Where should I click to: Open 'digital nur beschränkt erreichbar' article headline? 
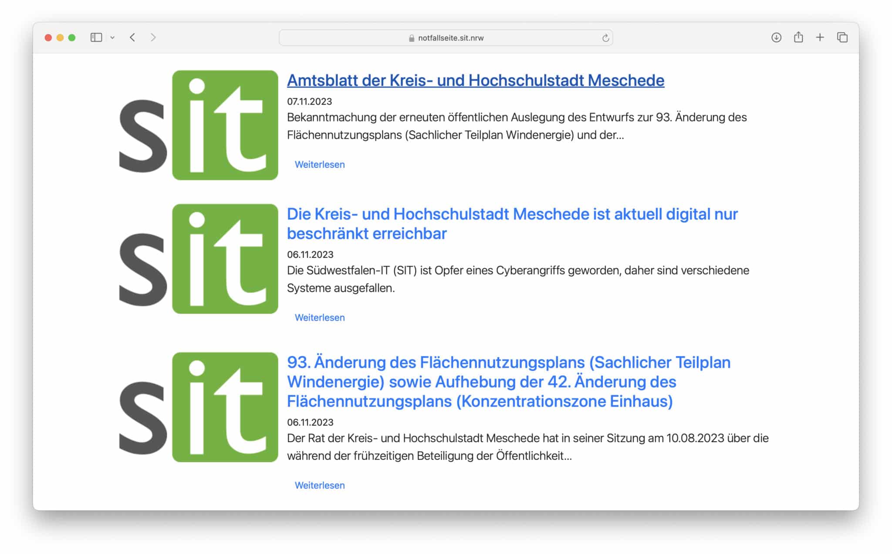point(512,214)
